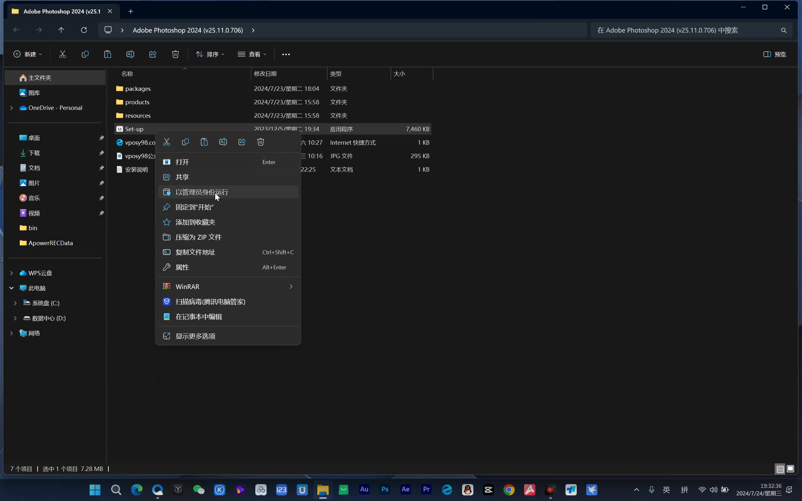This screenshot has width=802, height=501.
Task: Click the This PC icon in the address bar
Action: pos(108,30)
